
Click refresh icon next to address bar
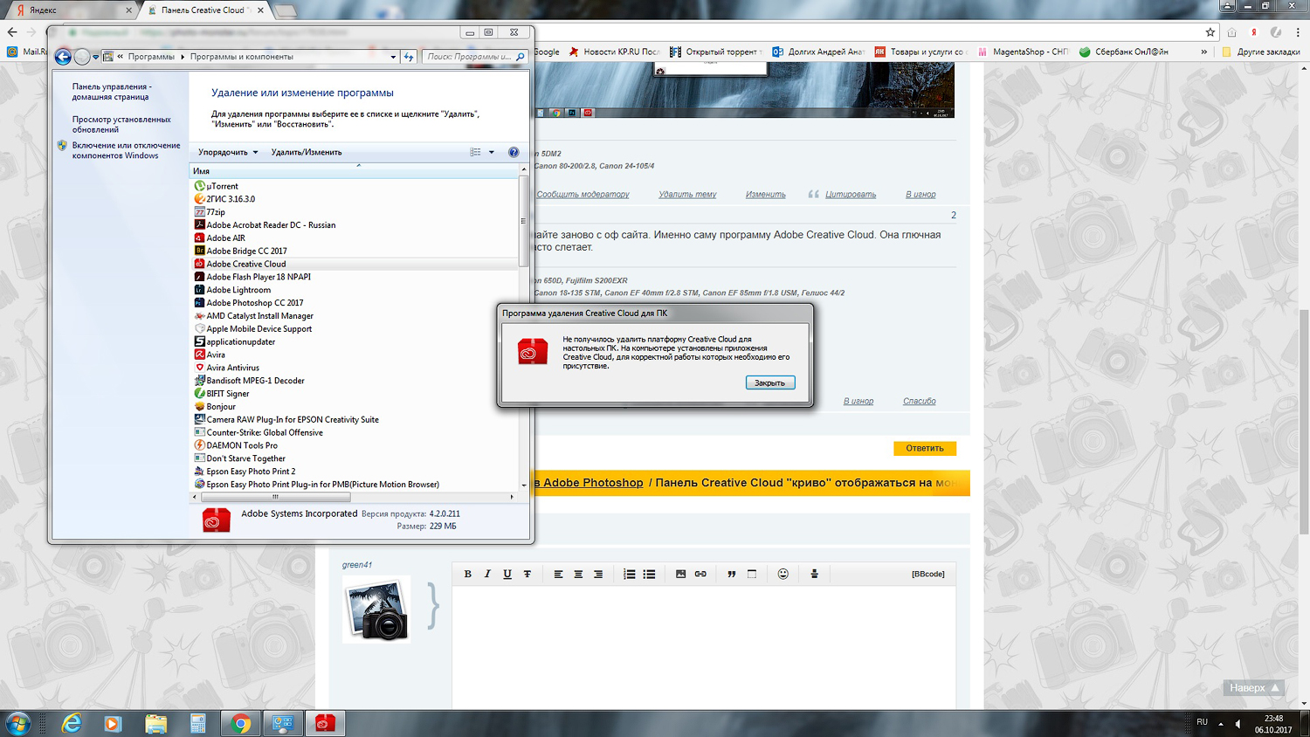point(409,57)
